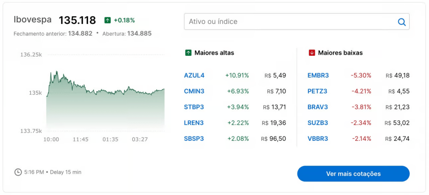Open the CMIN3 ticker link
Image resolution: width=429 pixels, height=195 pixels.
tap(194, 91)
